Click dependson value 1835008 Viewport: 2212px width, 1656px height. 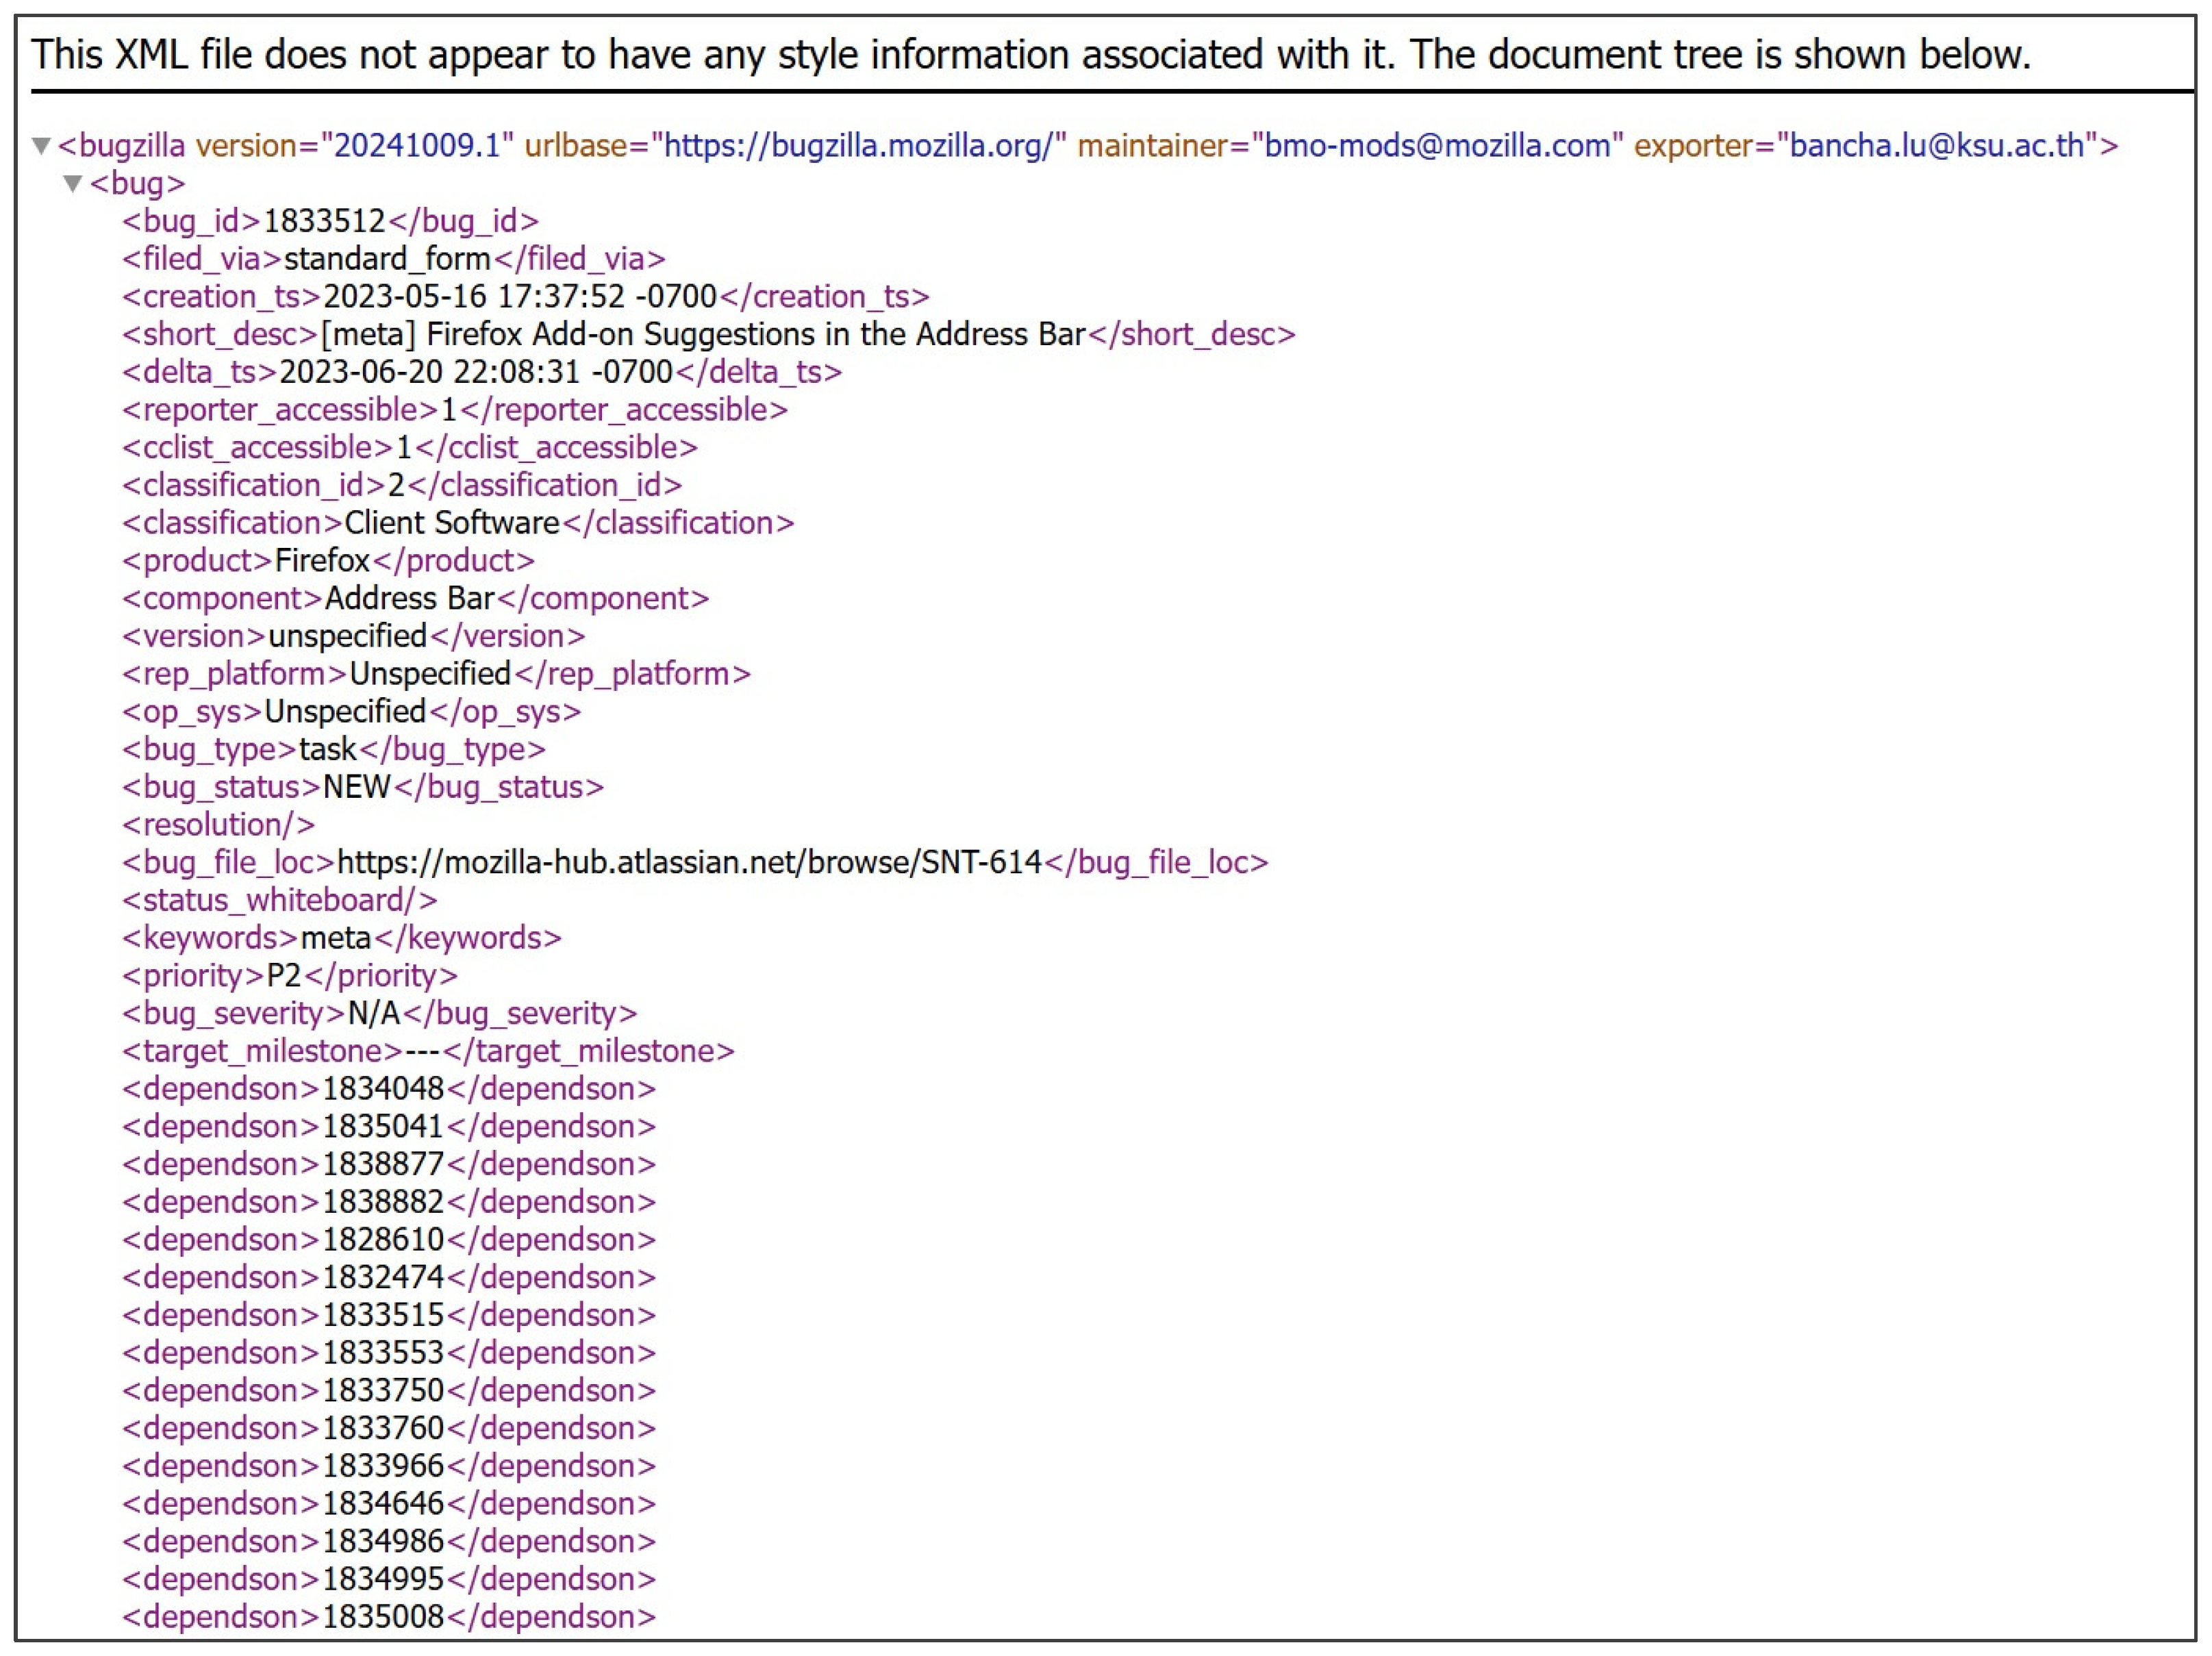click(383, 1617)
